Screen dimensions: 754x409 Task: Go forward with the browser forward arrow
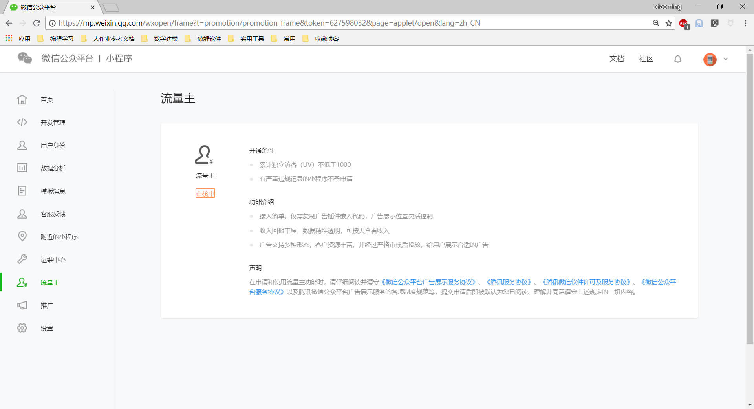(x=23, y=23)
